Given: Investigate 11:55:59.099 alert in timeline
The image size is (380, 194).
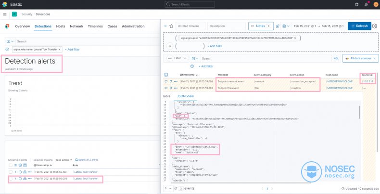Looking at the screenshot, I should (20, 179).
